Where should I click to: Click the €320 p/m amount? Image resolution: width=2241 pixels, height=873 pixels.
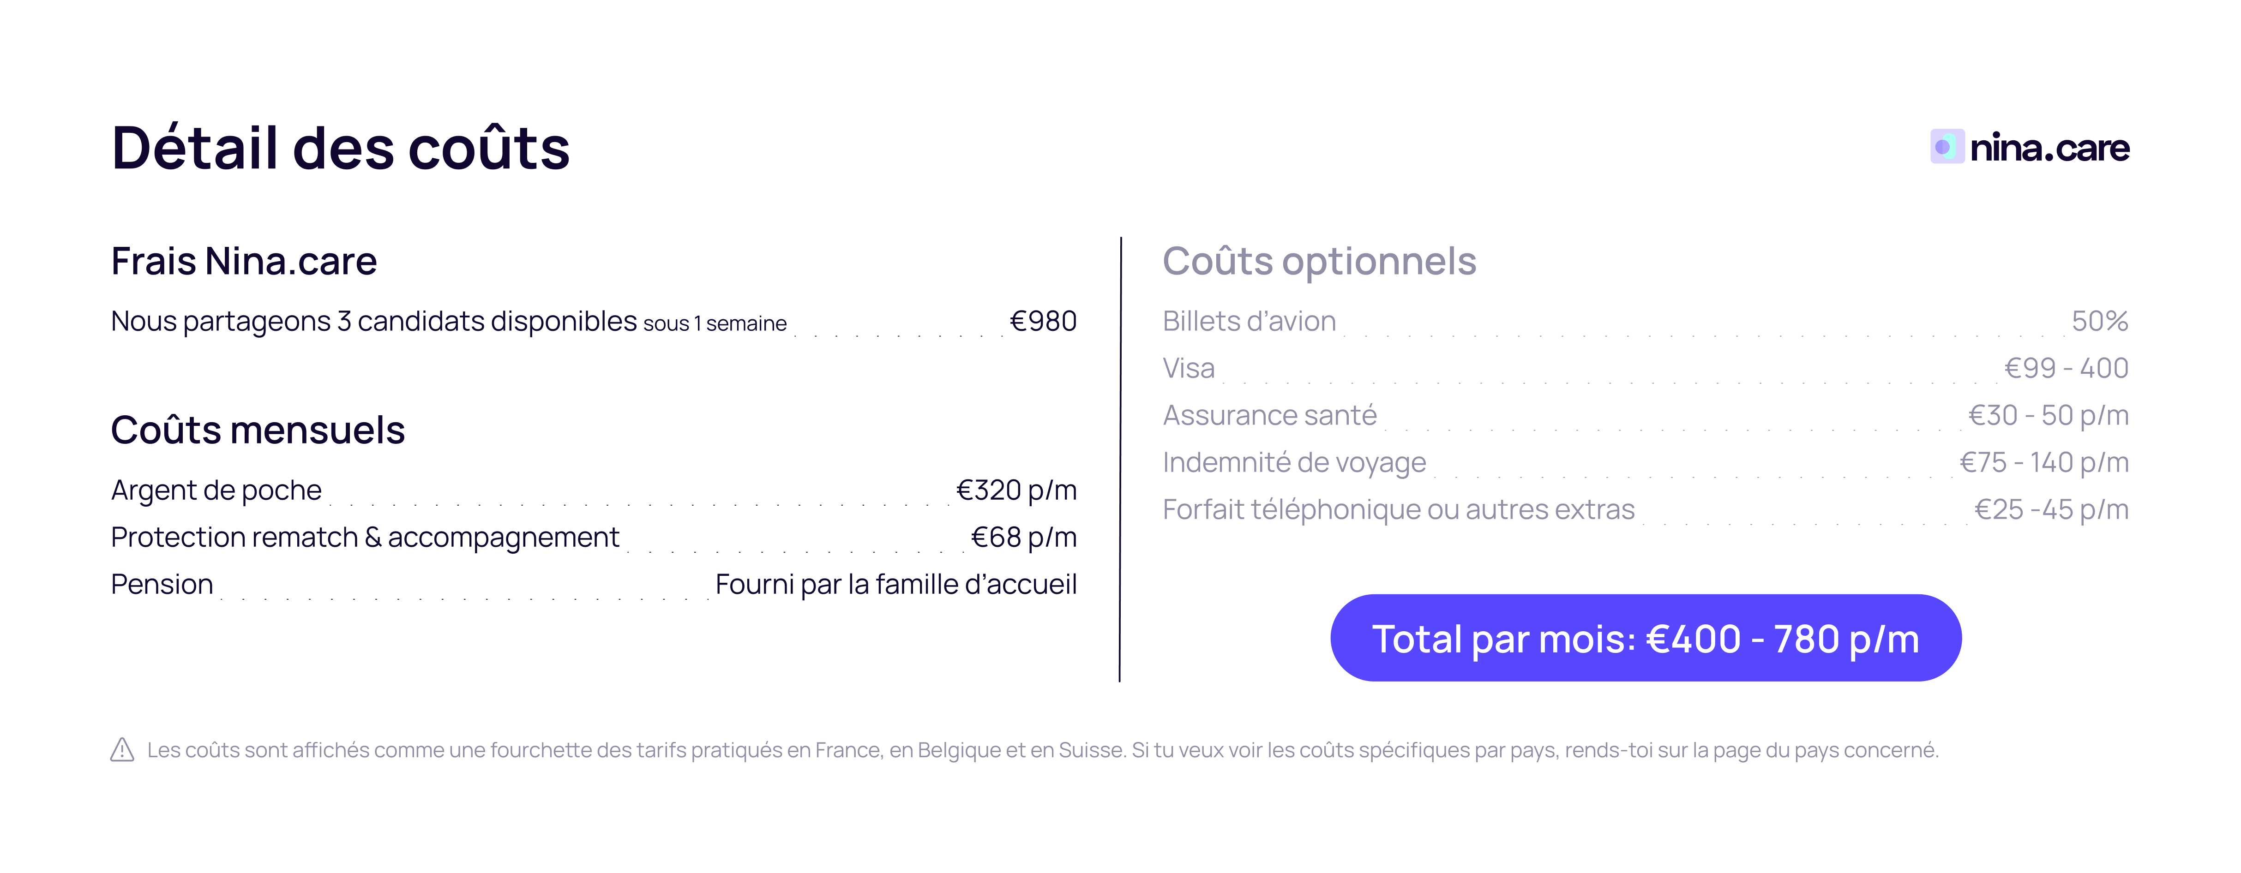[x=1015, y=490]
